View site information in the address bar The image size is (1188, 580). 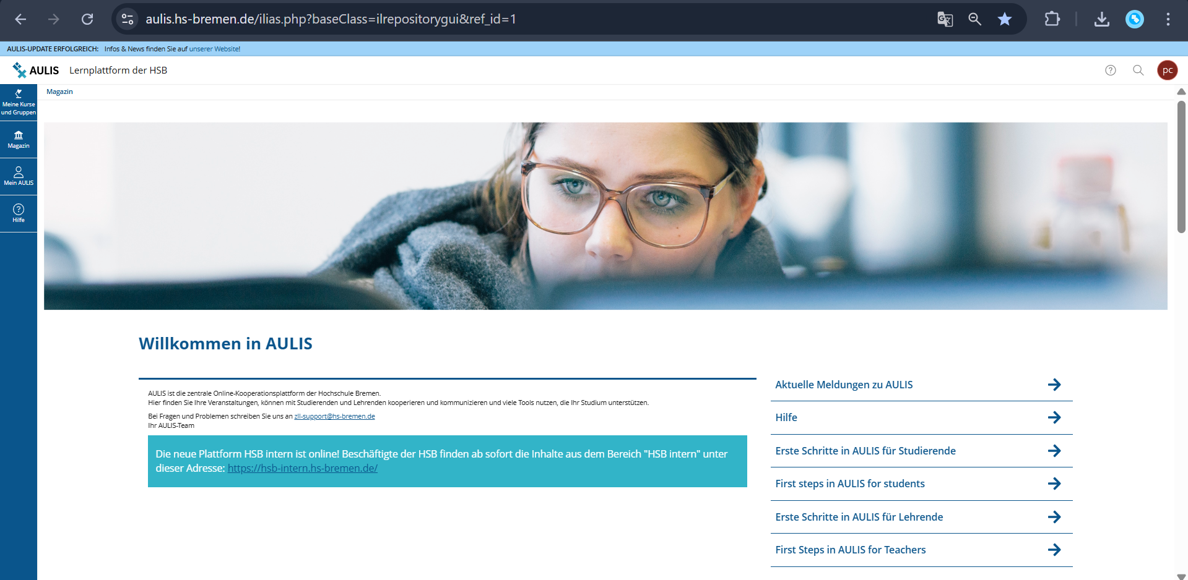(127, 19)
